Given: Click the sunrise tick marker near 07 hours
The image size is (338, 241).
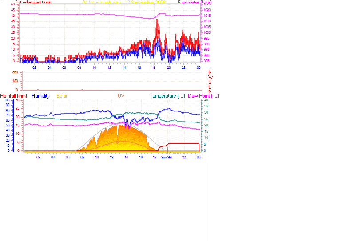Looking at the screenshot, I should 76,149.
